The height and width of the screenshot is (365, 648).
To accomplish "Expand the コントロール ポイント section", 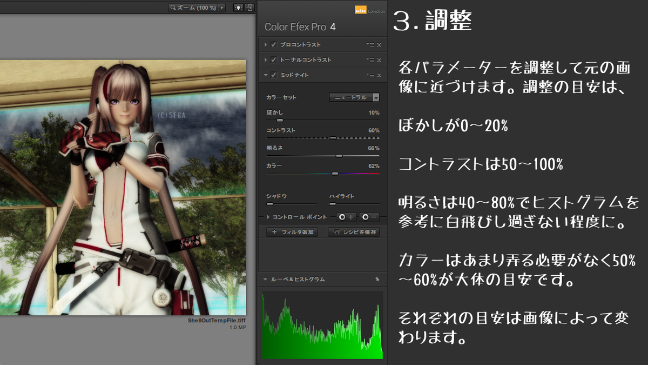I will (x=268, y=217).
